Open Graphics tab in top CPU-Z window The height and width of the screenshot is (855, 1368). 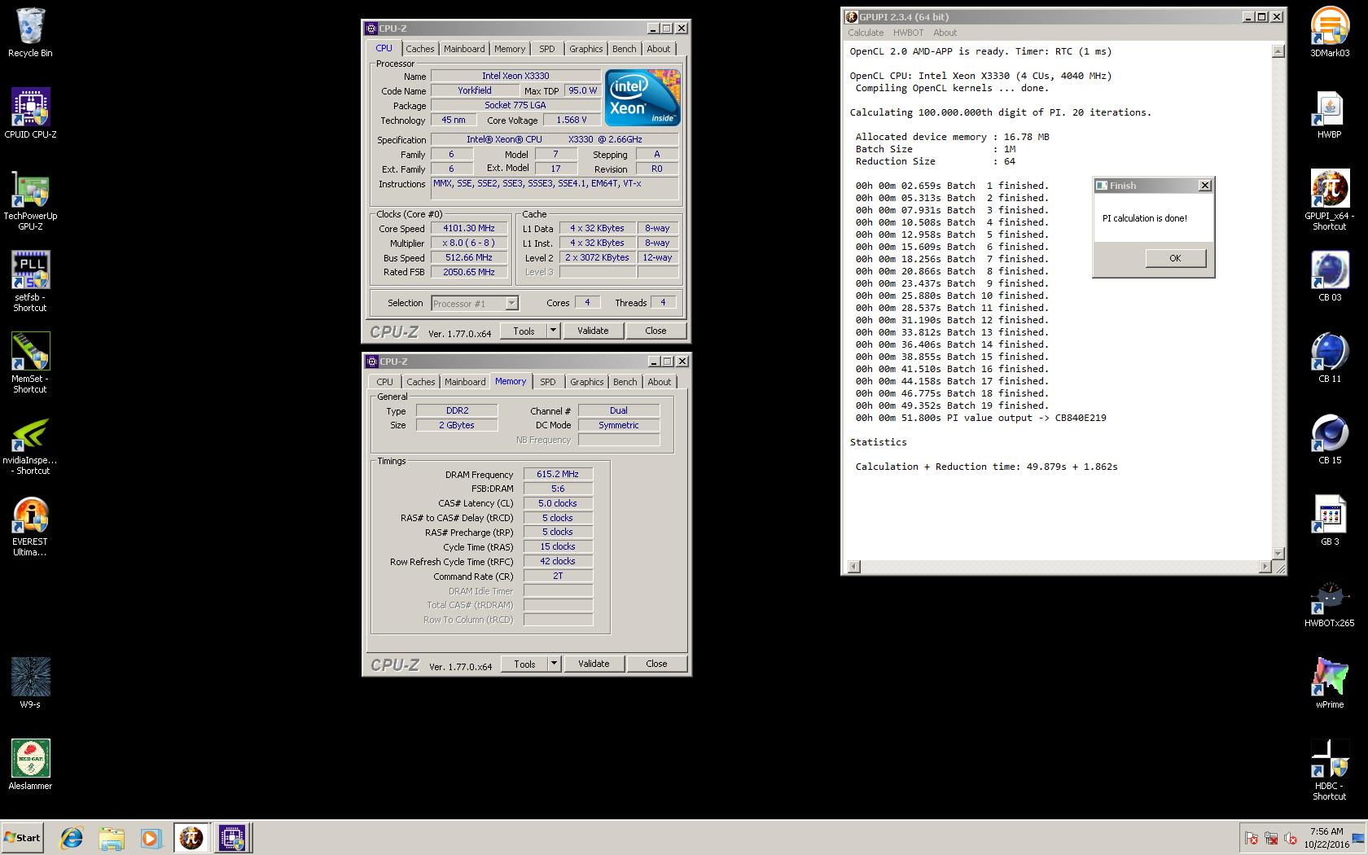[x=586, y=49]
